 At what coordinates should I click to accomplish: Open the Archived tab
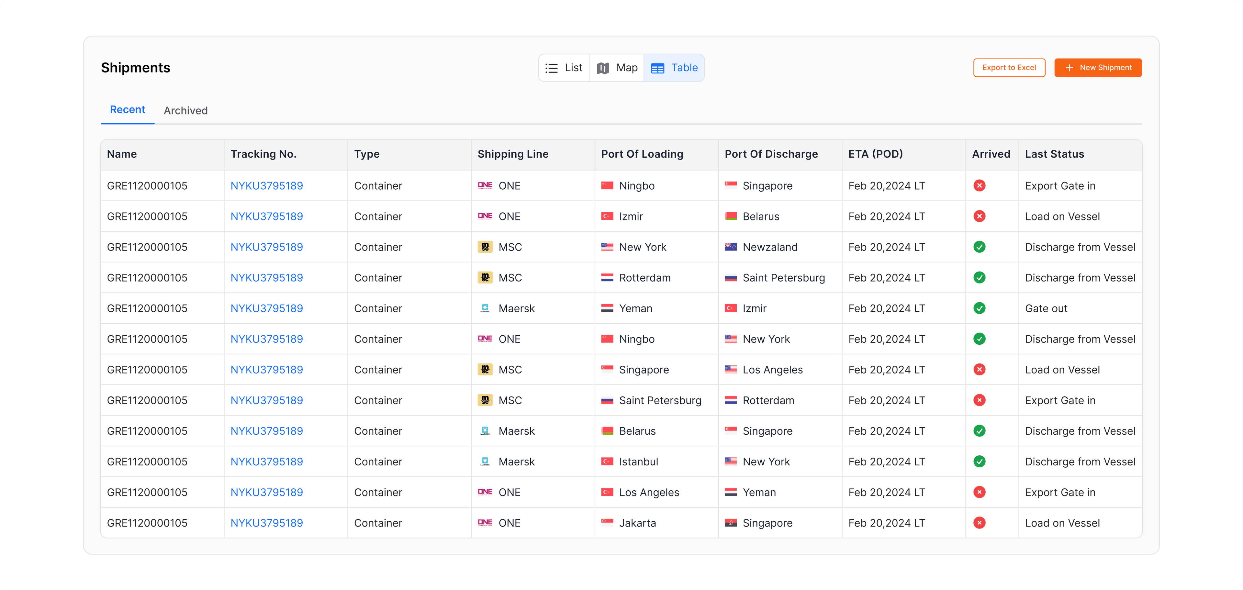(186, 110)
